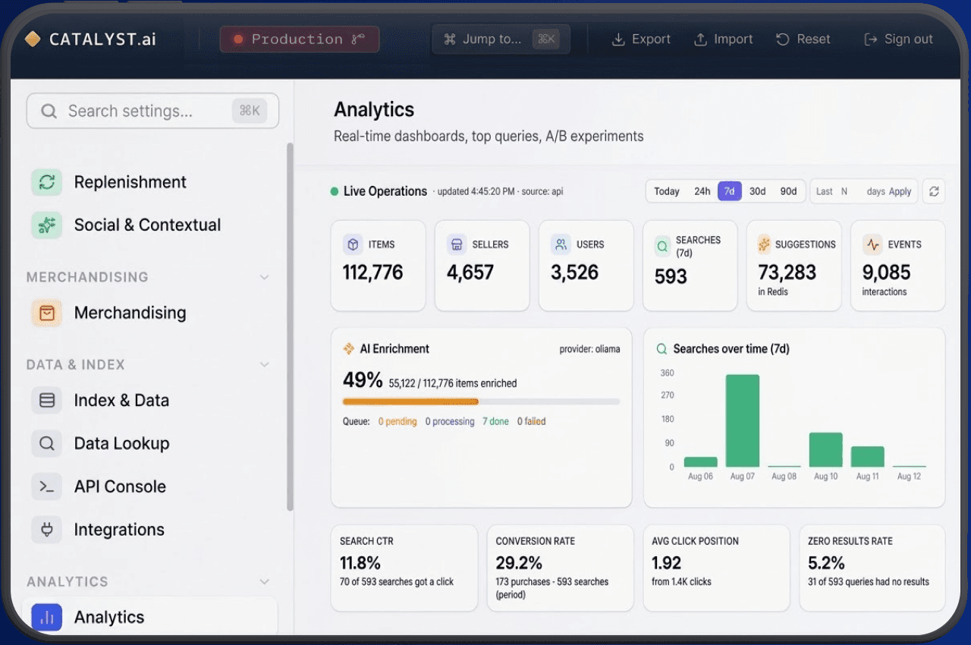Click the Analytics bar chart icon
The height and width of the screenshot is (645, 971).
pyautogui.click(x=46, y=617)
